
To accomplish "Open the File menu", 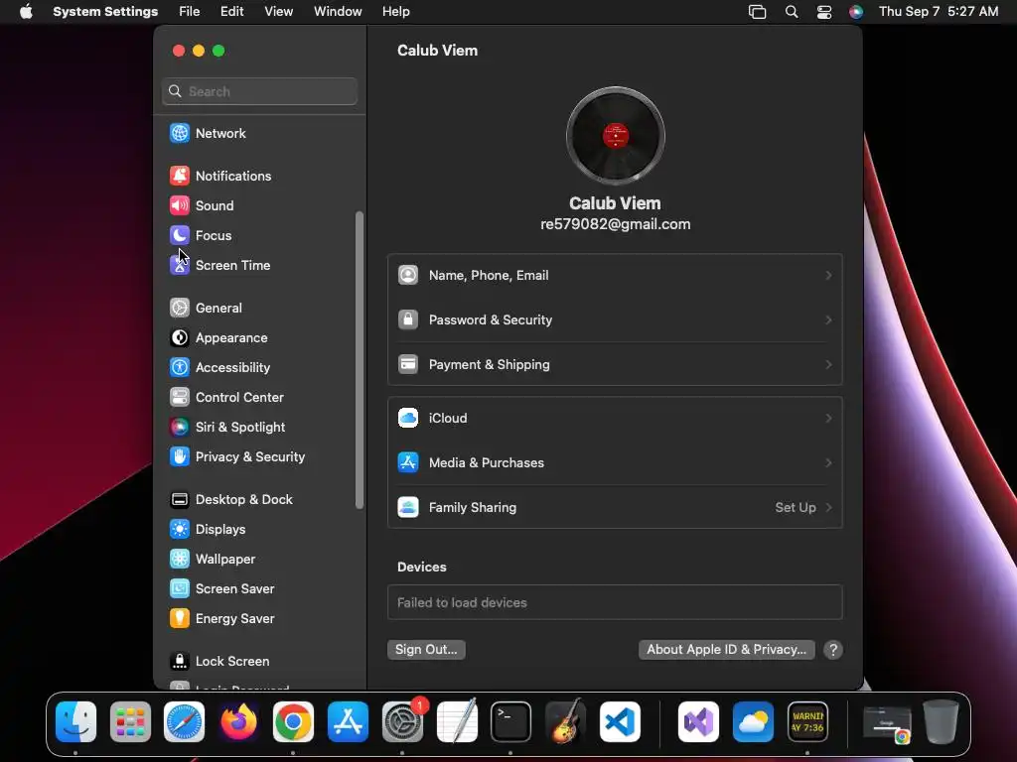I will (190, 12).
